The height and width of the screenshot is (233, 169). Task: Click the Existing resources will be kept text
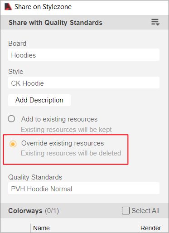coord(66,130)
